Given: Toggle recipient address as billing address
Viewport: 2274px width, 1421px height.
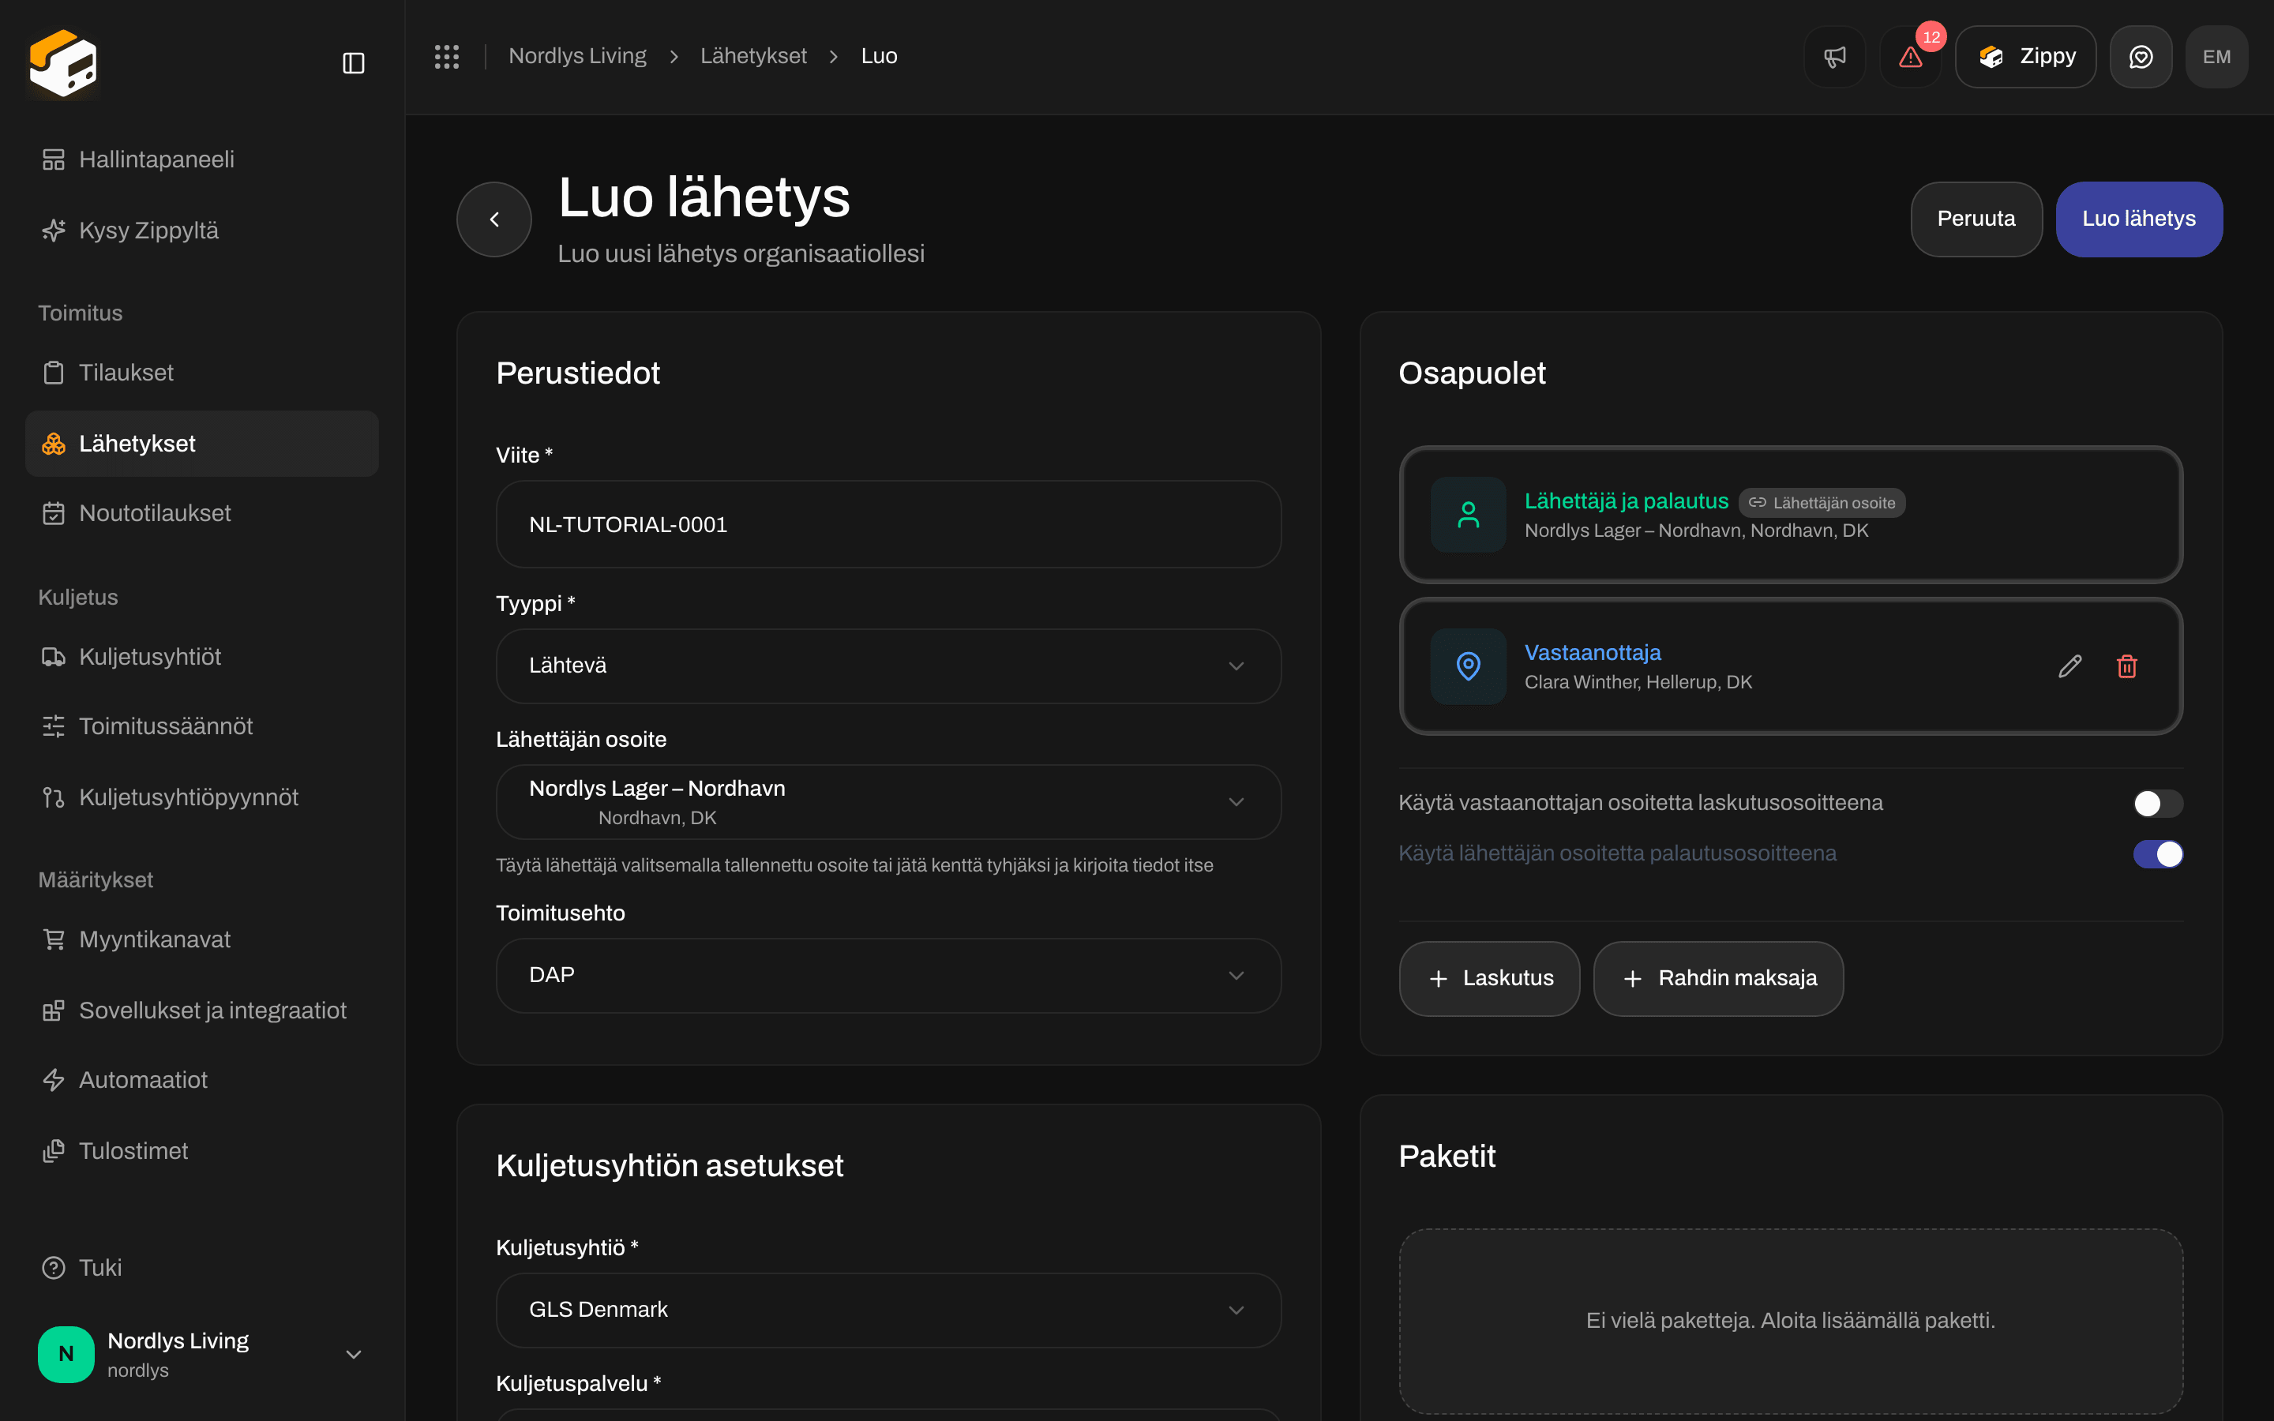Looking at the screenshot, I should [x=2157, y=804].
